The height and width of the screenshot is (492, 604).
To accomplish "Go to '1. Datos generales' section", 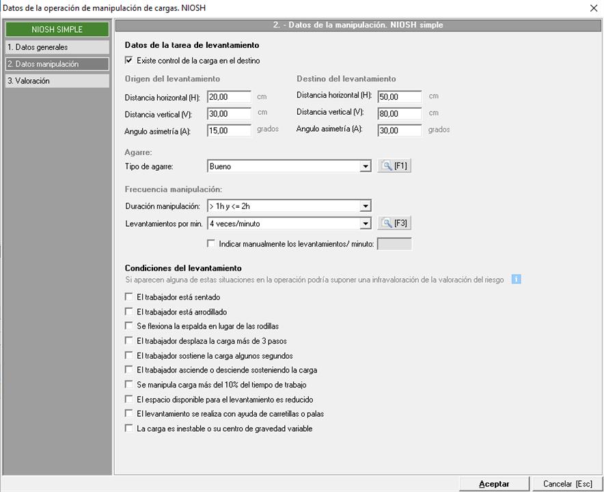I will (56, 47).
